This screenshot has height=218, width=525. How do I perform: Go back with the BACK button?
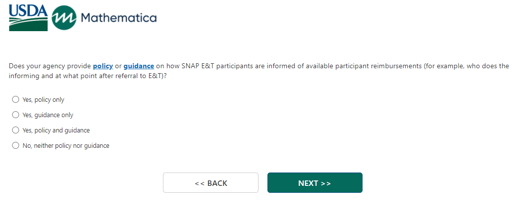[x=210, y=183]
